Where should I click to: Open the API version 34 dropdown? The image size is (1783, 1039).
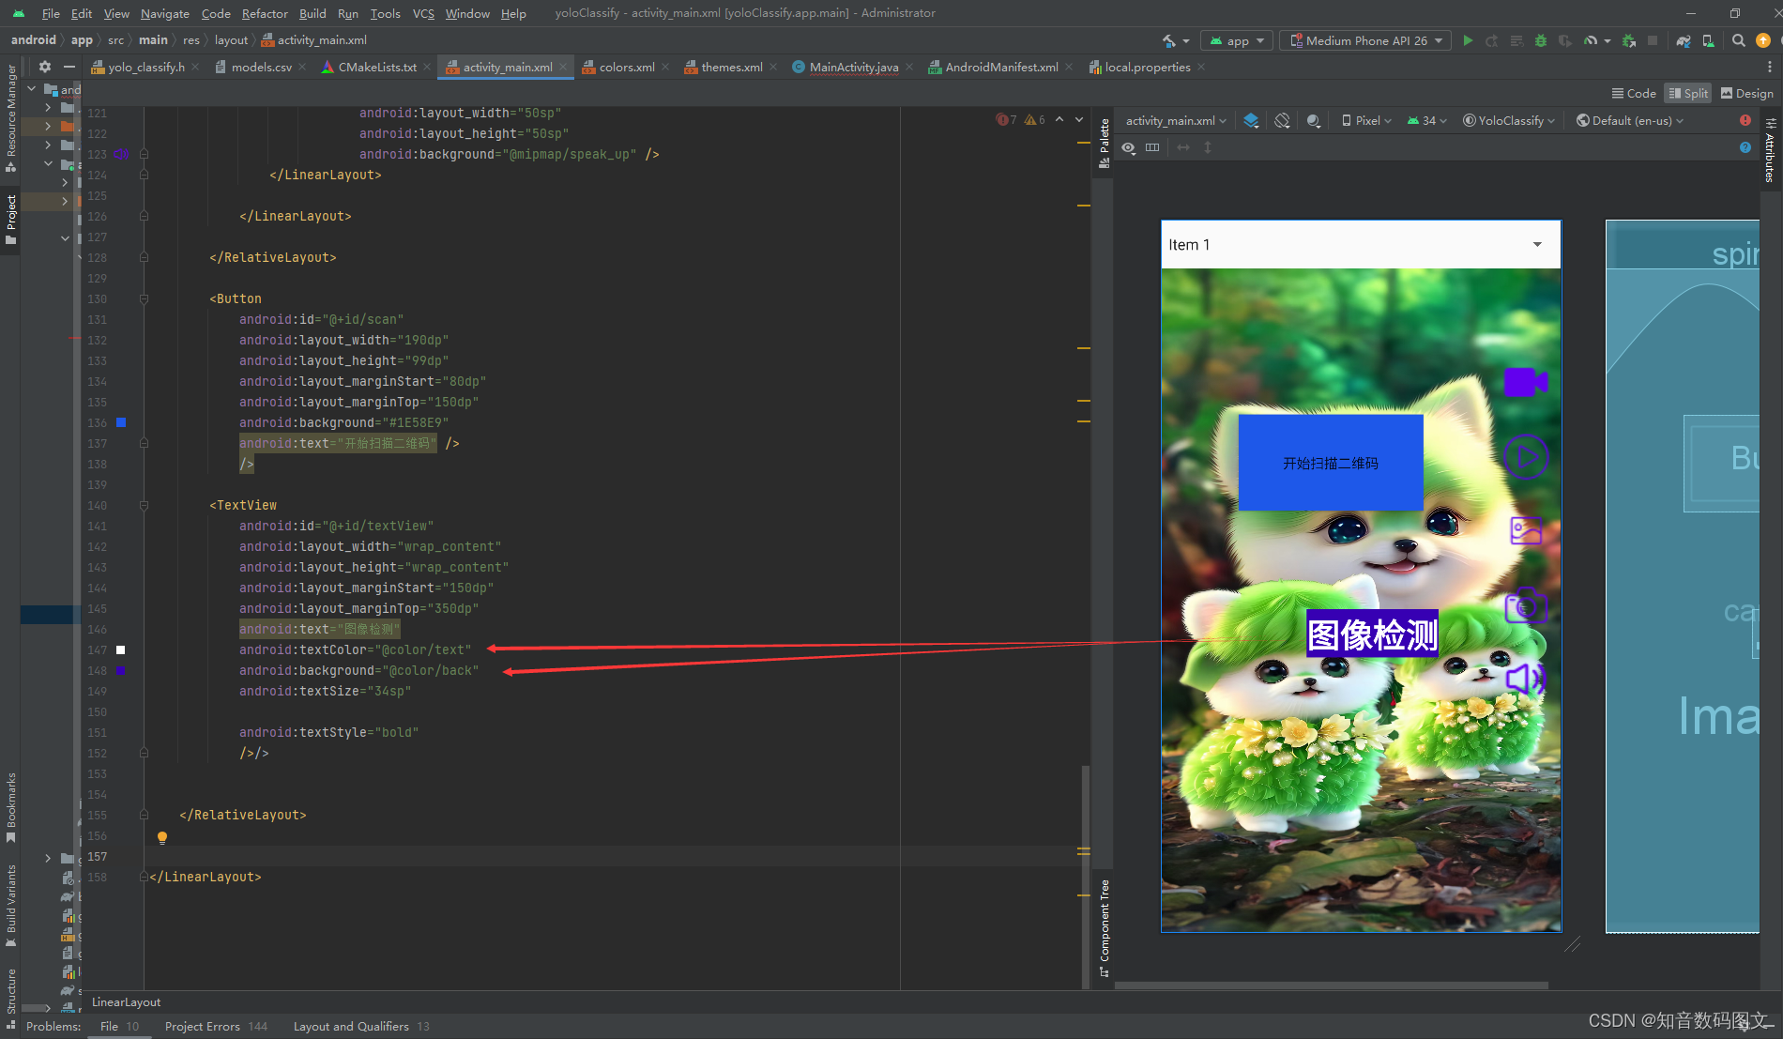coord(1425,120)
